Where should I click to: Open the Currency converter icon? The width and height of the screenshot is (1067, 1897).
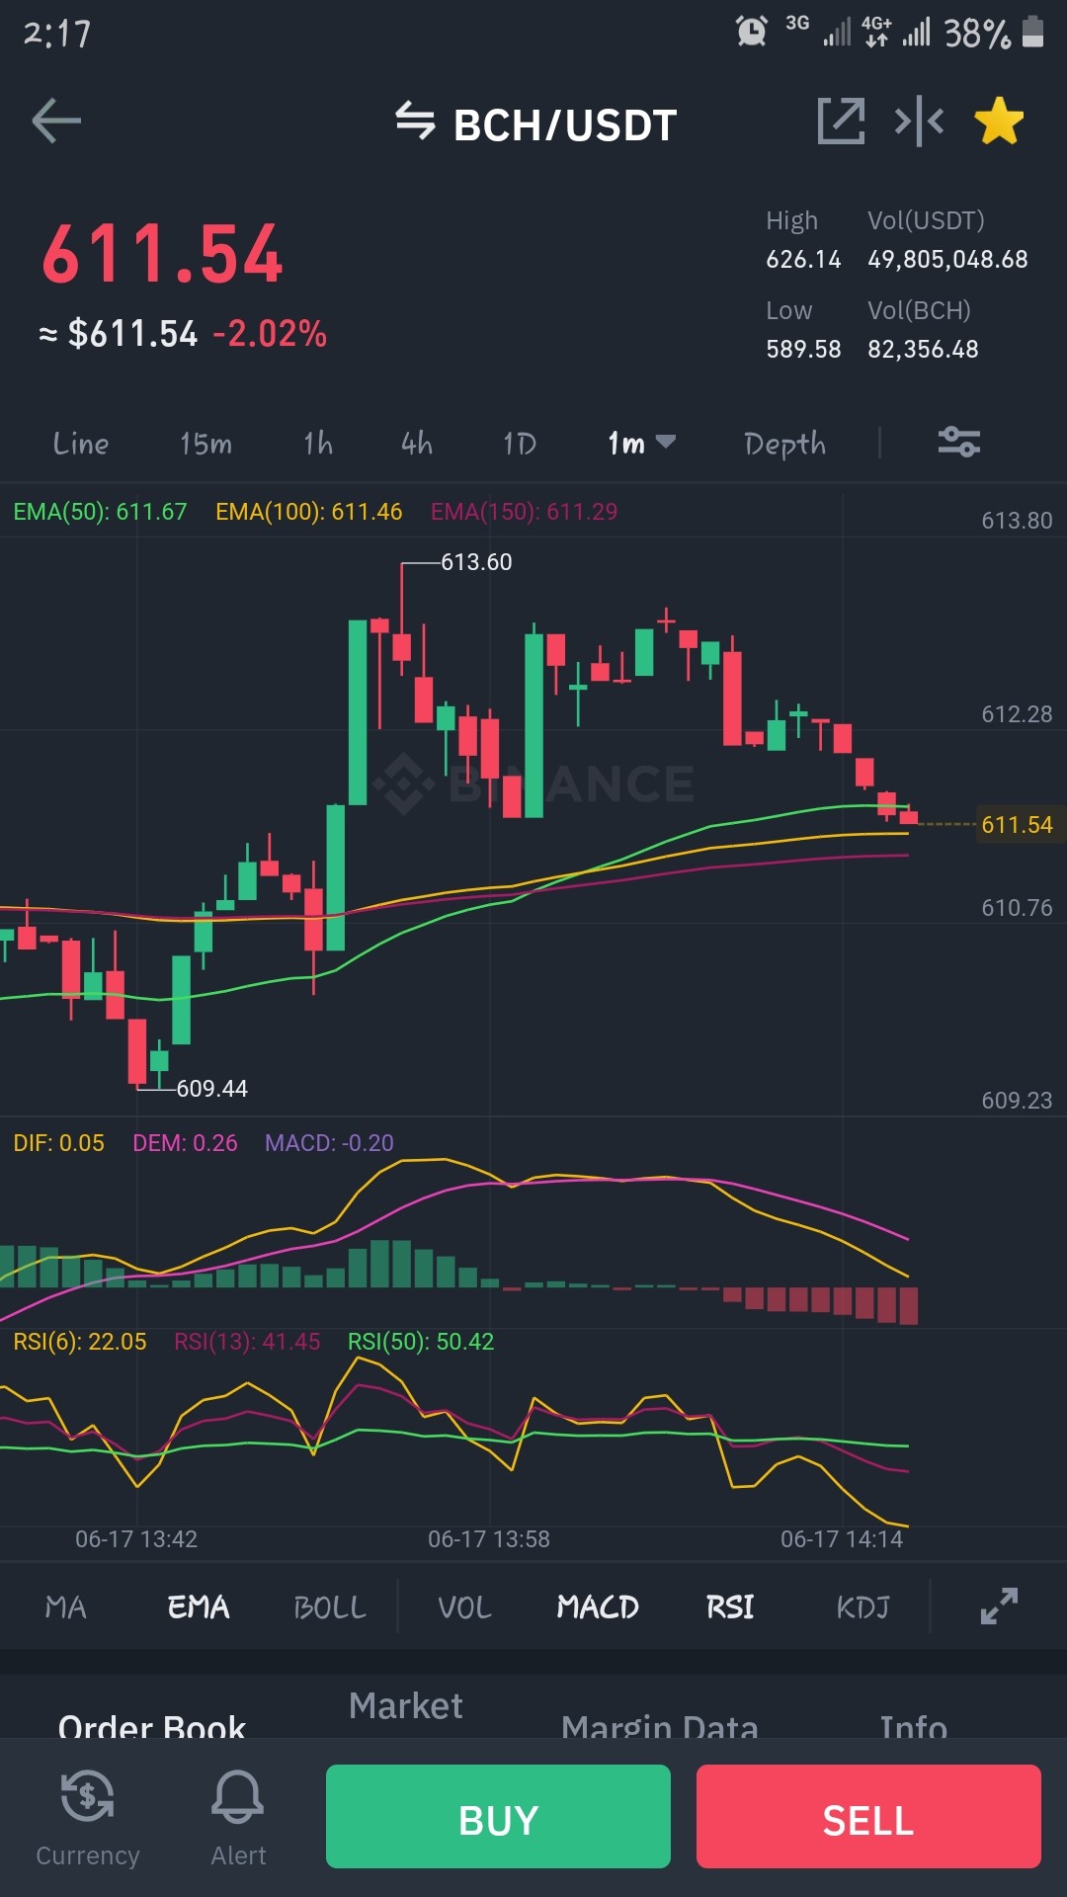click(88, 1818)
